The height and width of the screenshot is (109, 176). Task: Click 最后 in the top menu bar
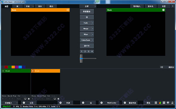click(51, 6)
